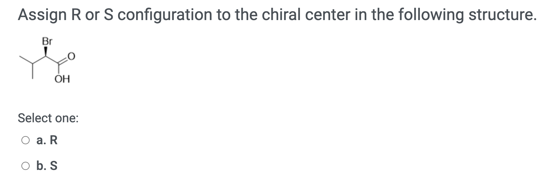Click the wedge bond to bromine
The height and width of the screenshot is (185, 555).
[46, 50]
